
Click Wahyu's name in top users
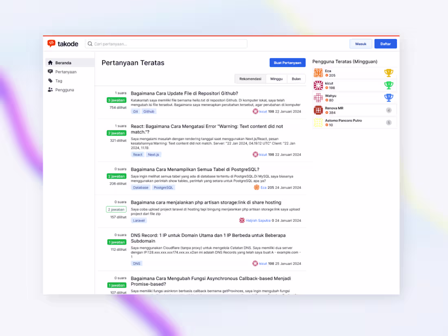tap(331, 96)
